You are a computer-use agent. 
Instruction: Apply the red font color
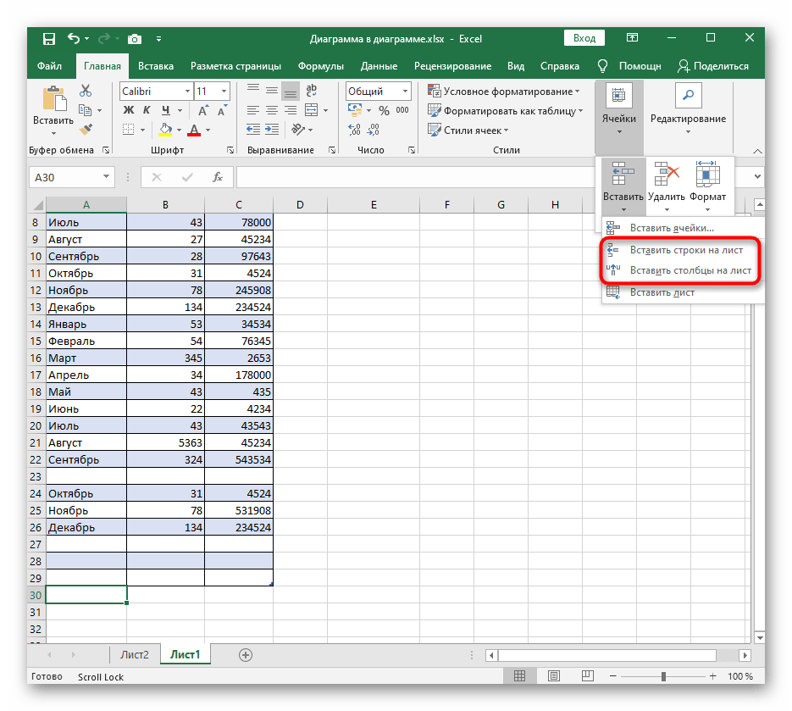pos(194,130)
